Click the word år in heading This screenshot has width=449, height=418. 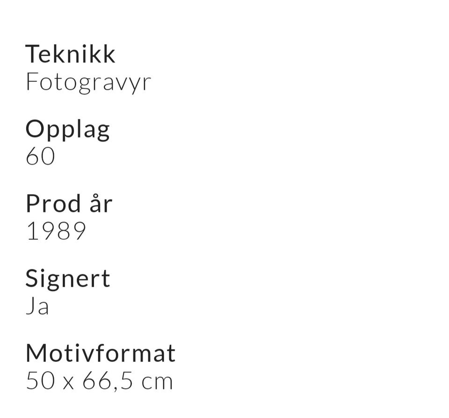(101, 204)
